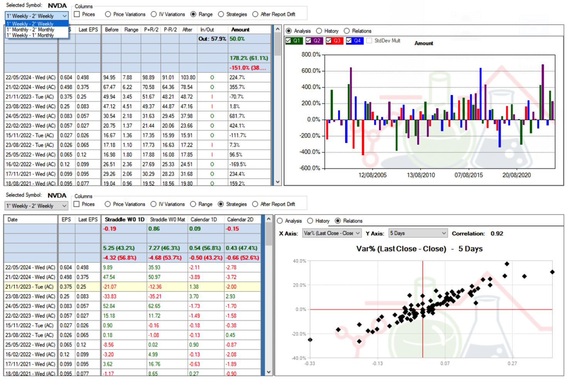The height and width of the screenshot is (379, 567).
Task: Click lower table scrollbar up arrow
Action: tap(269, 219)
